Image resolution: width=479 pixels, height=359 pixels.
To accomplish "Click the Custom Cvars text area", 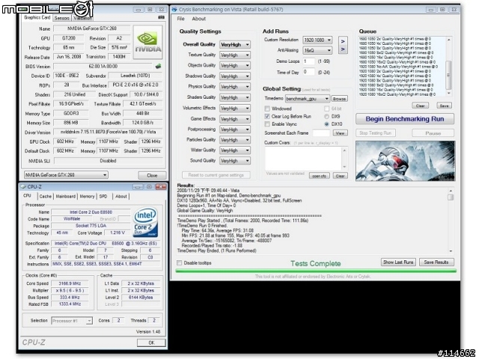I will tap(303, 159).
